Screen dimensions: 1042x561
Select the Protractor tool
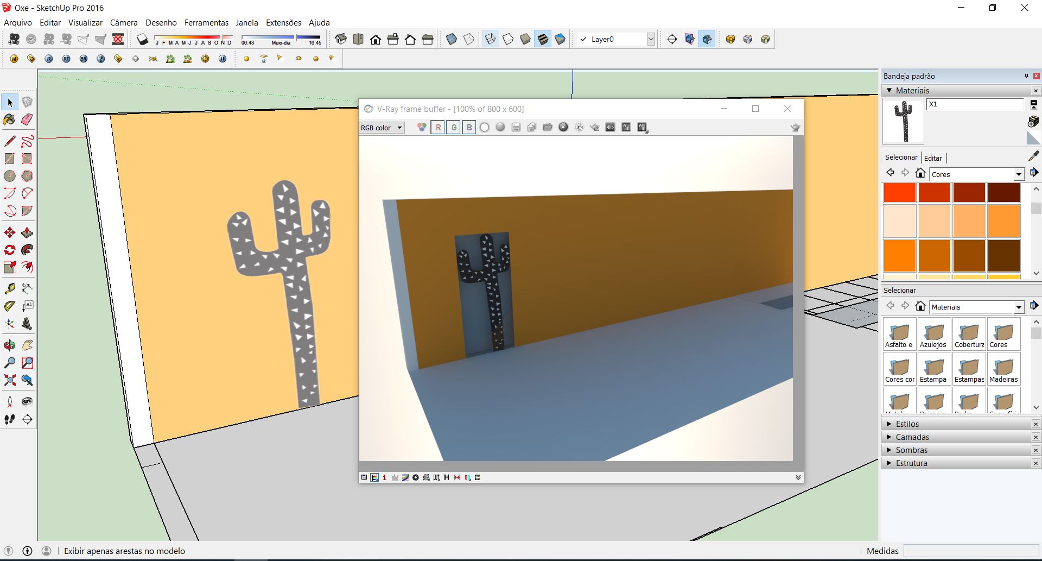(x=10, y=306)
